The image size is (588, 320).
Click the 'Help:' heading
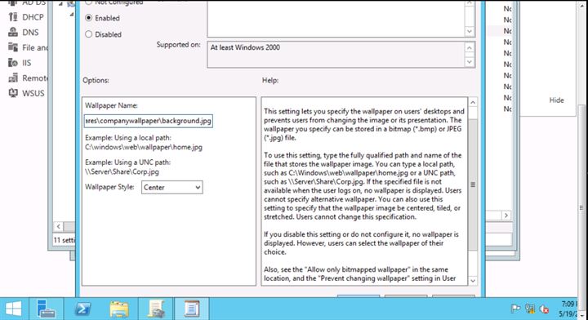click(270, 80)
